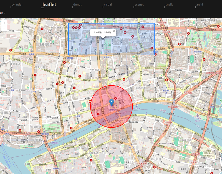Zoom in with the plus button
The width and height of the screenshot is (222, 174).
[x=4, y=23]
